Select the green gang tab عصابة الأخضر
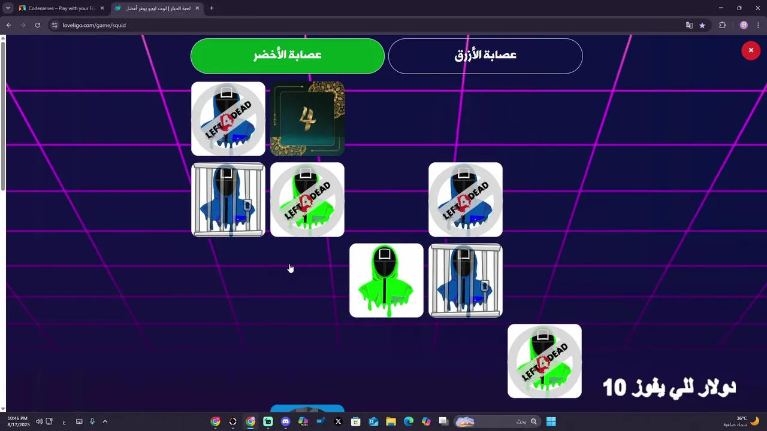 pyautogui.click(x=288, y=56)
